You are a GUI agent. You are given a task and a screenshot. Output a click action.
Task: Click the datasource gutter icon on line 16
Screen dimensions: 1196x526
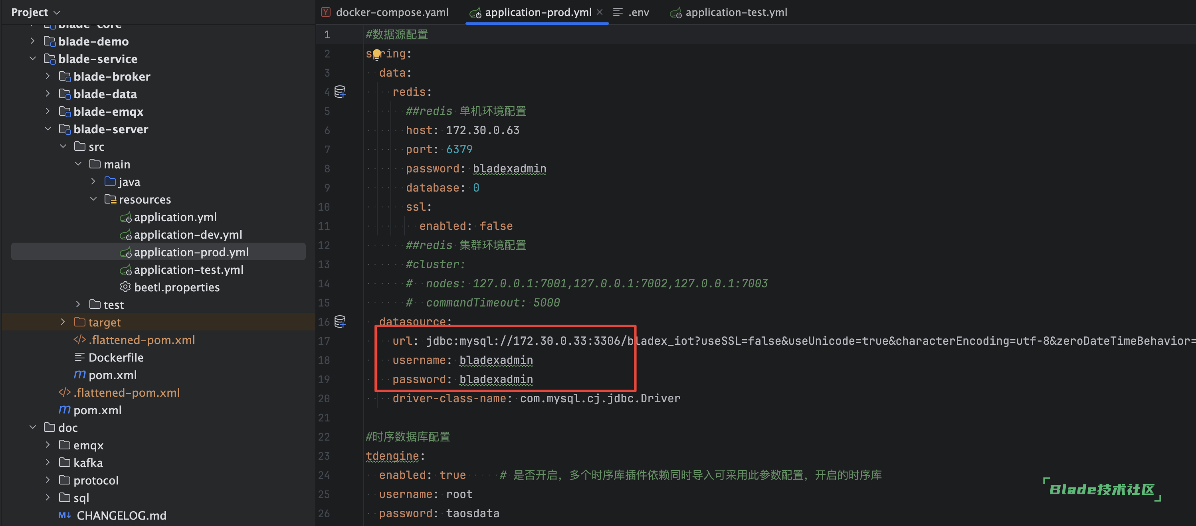pyautogui.click(x=340, y=321)
